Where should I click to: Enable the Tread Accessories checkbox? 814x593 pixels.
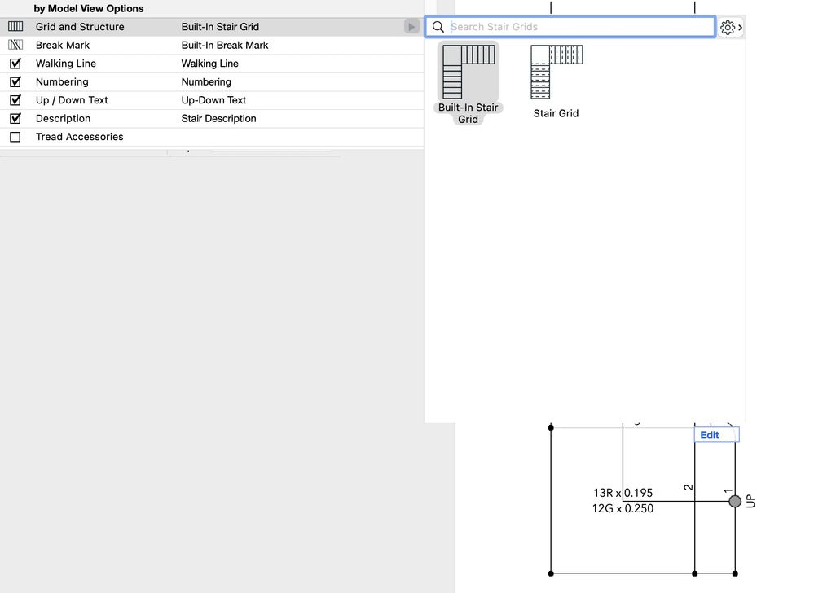15,137
